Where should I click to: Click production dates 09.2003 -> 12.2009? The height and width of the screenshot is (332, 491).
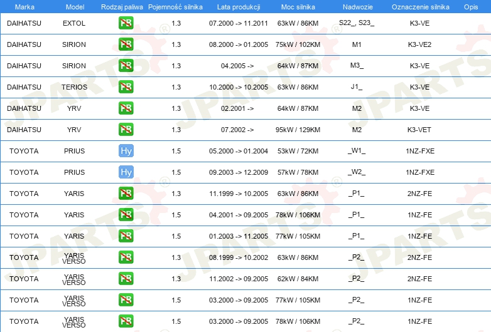click(x=239, y=172)
